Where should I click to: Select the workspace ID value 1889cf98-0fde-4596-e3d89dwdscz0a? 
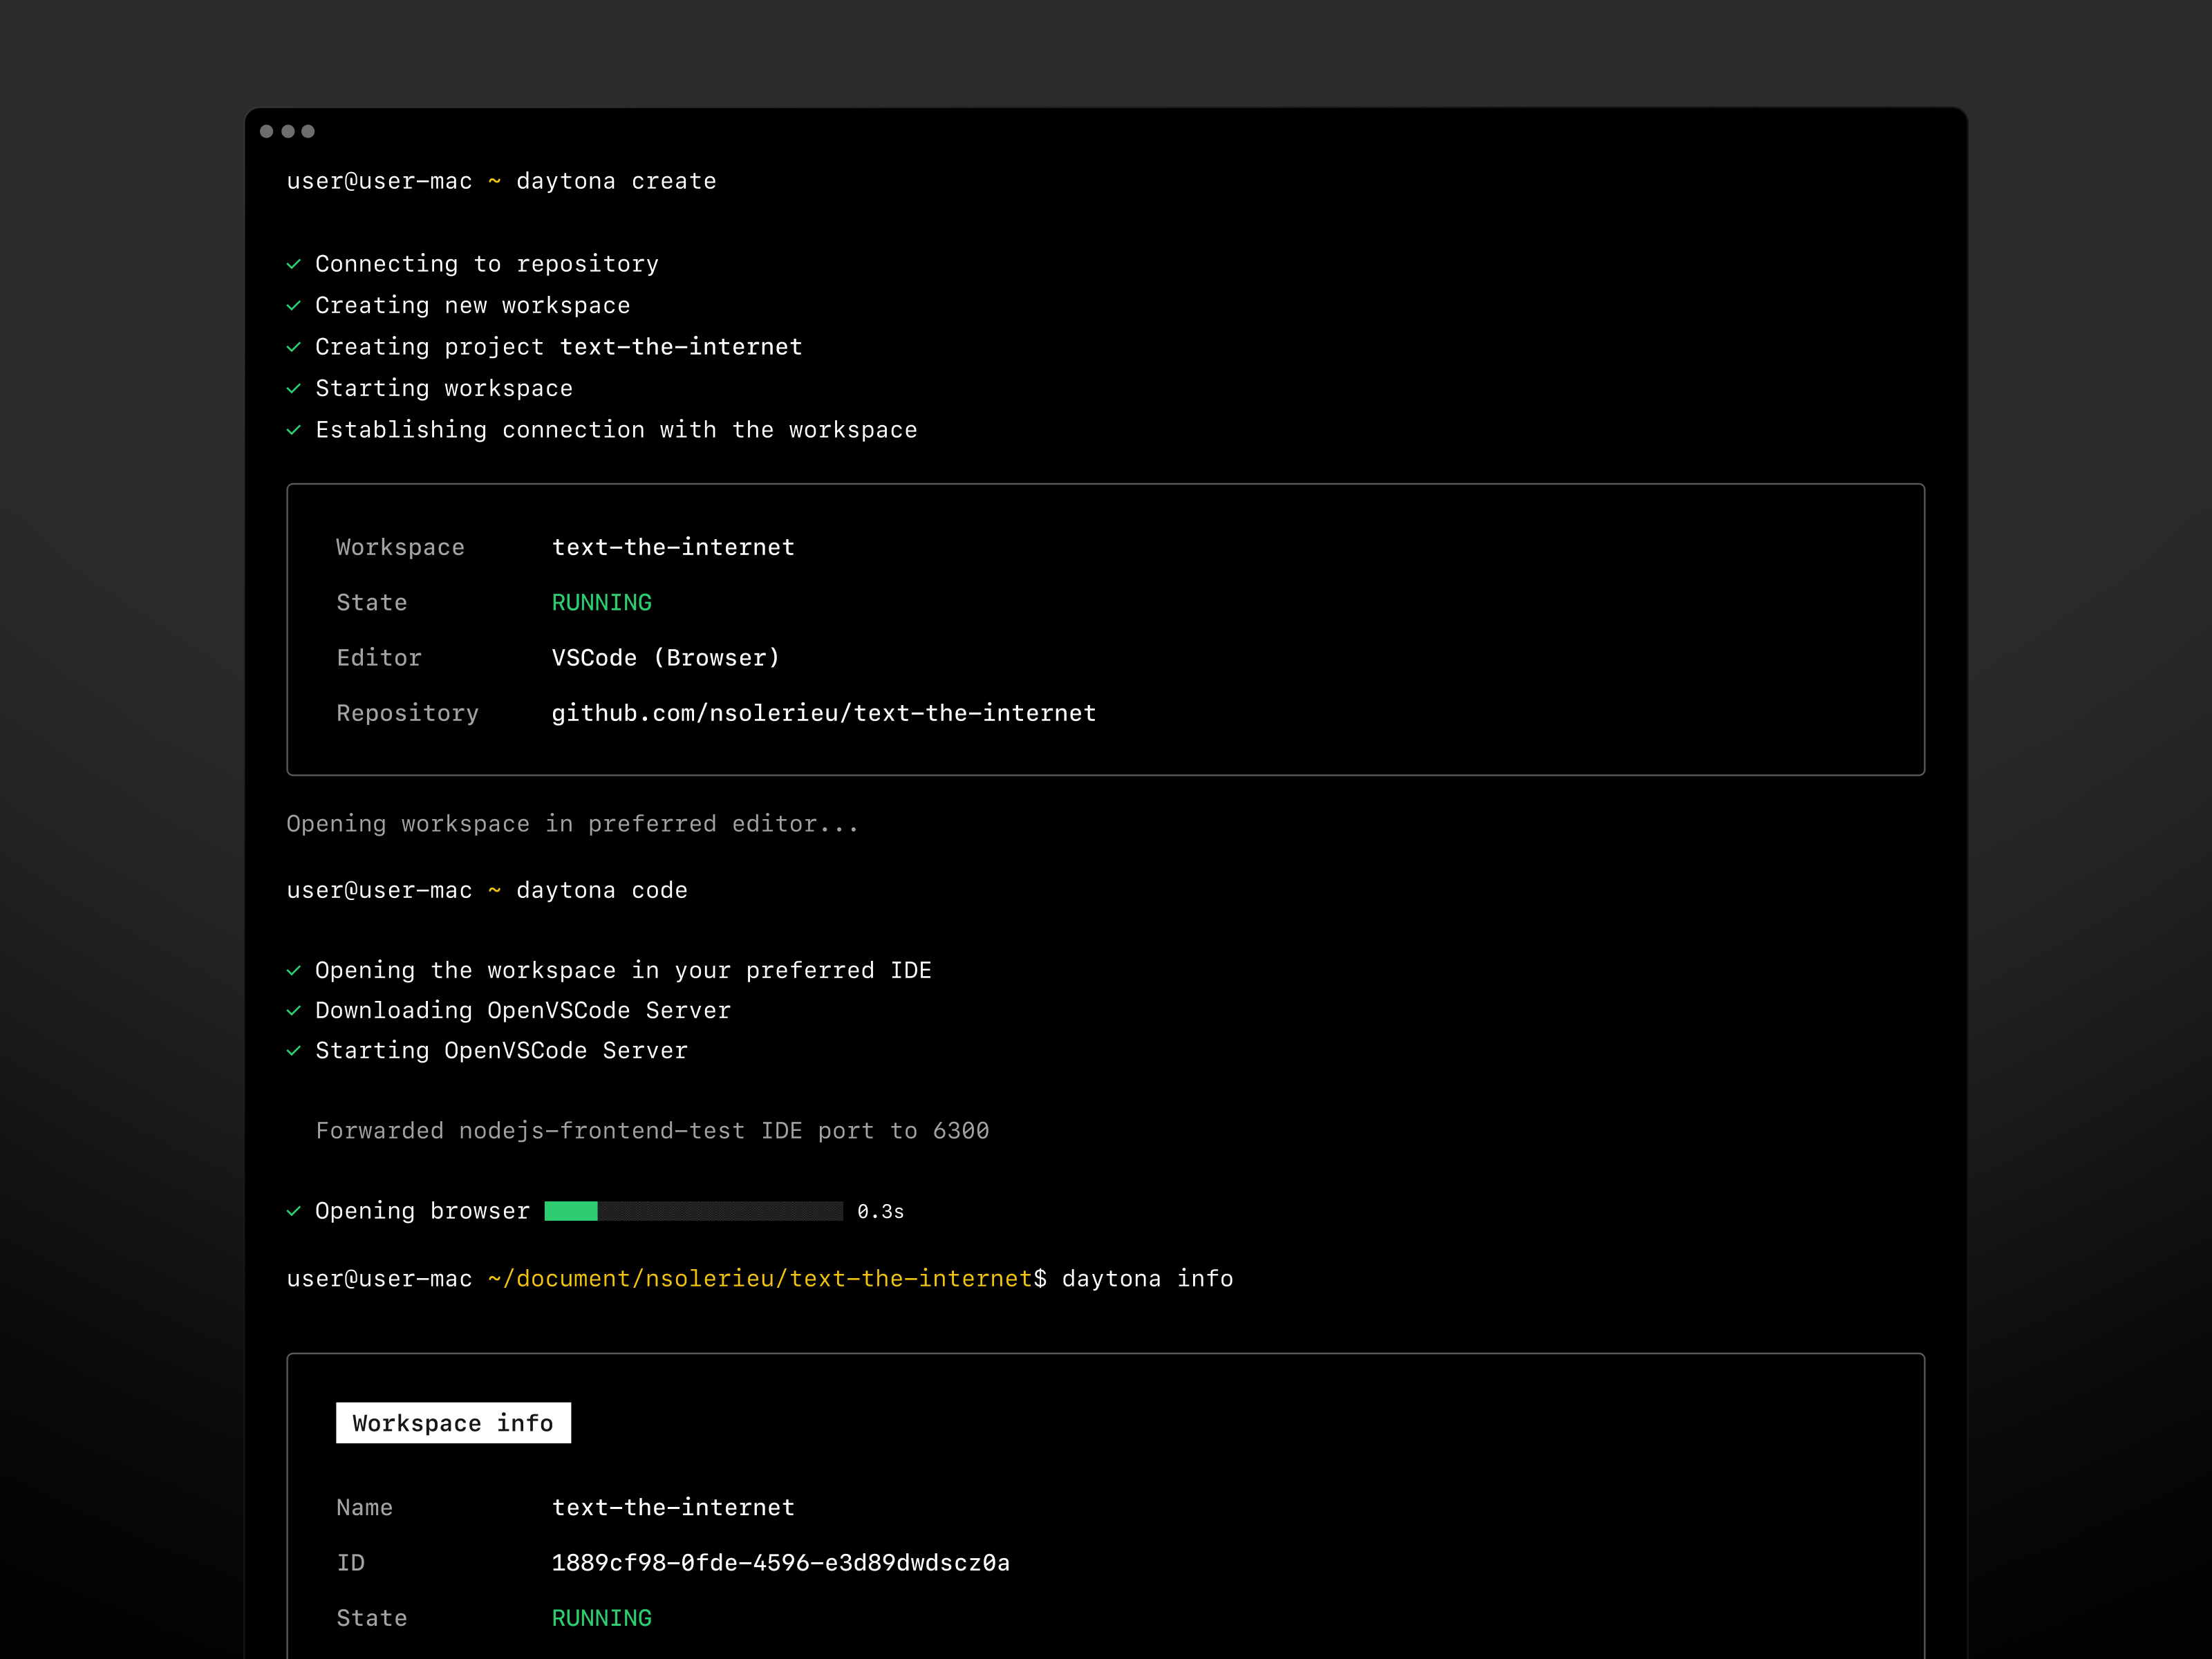point(781,1562)
